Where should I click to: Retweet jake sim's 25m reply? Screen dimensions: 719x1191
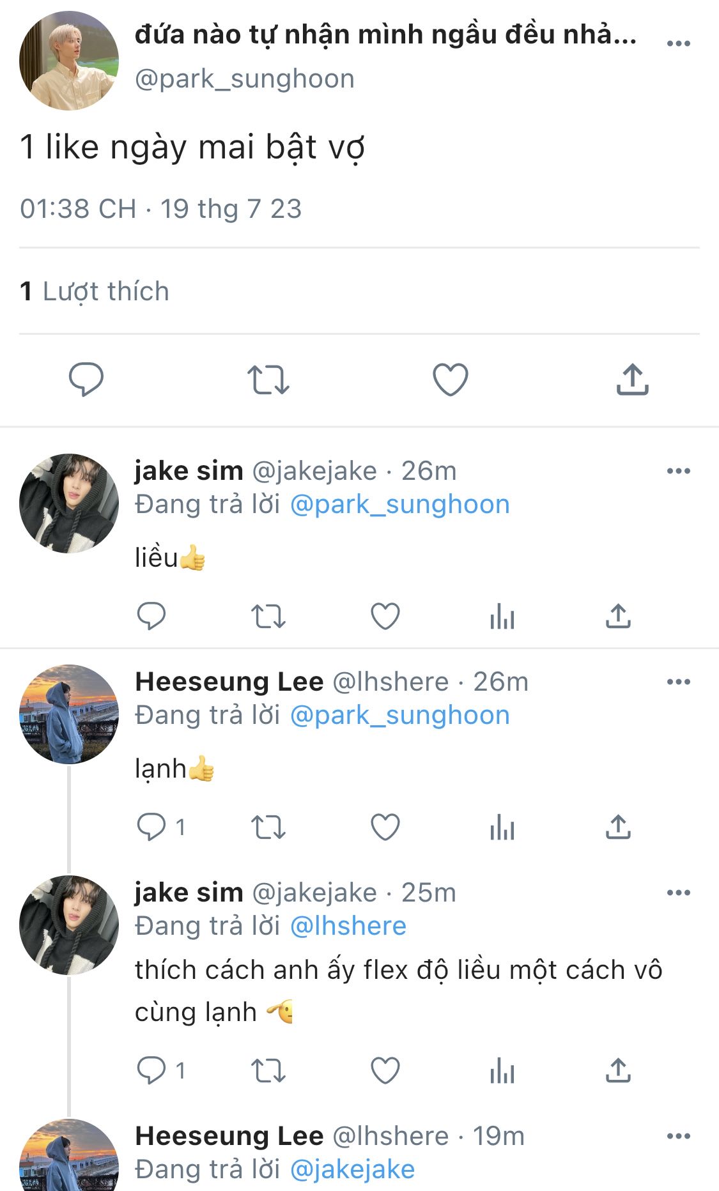point(268,1070)
